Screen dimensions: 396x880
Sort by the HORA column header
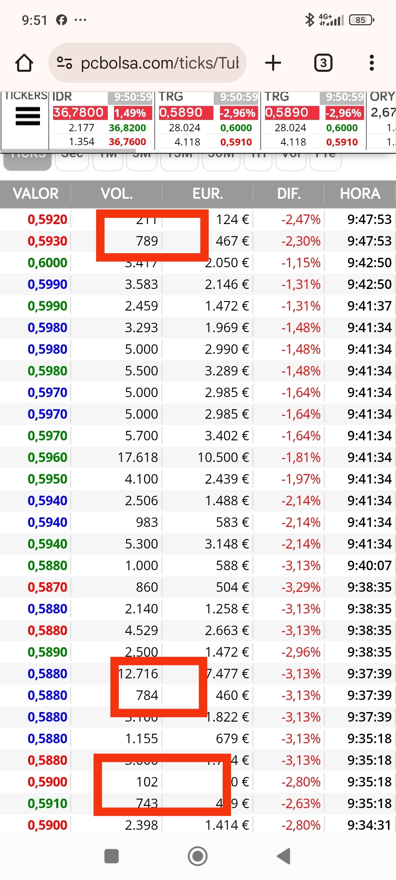coord(360,194)
